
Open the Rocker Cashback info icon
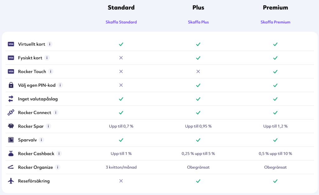pos(59,154)
